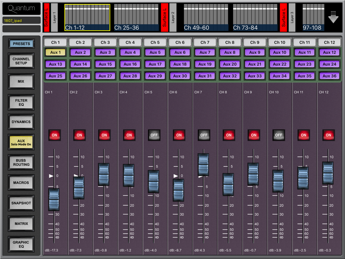The width and height of the screenshot is (345, 259).
Task: Select the Aux 24 send button
Action: tap(329, 64)
